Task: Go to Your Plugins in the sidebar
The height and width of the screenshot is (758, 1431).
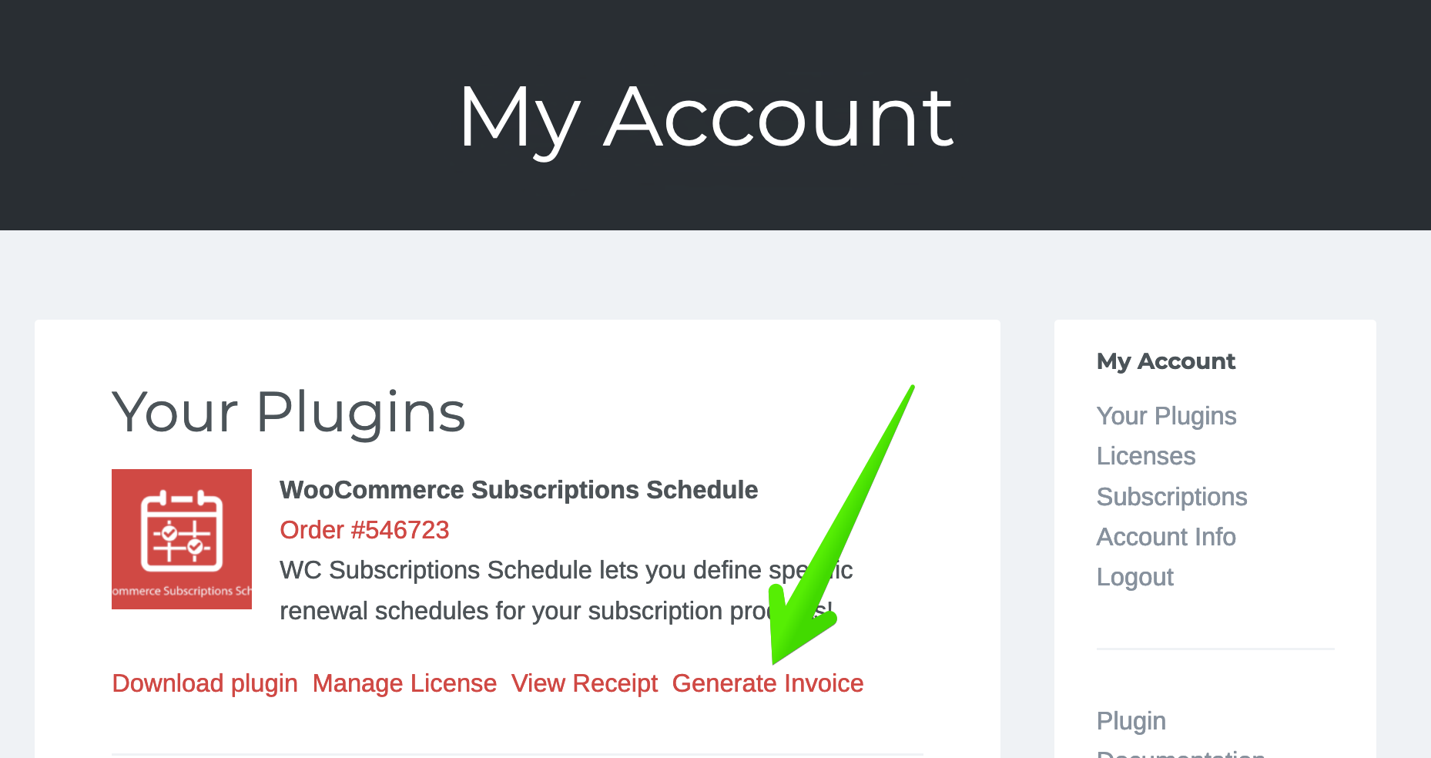Action: 1166,416
